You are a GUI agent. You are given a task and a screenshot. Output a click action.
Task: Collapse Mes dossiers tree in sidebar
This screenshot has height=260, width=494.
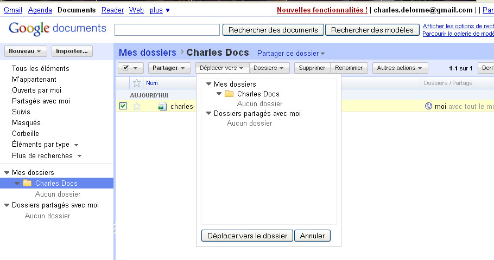(x=7, y=173)
